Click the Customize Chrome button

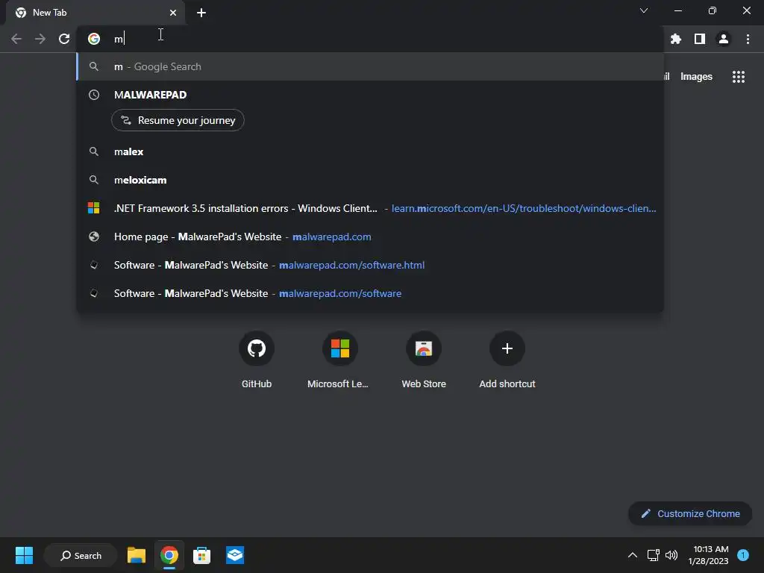click(690, 513)
